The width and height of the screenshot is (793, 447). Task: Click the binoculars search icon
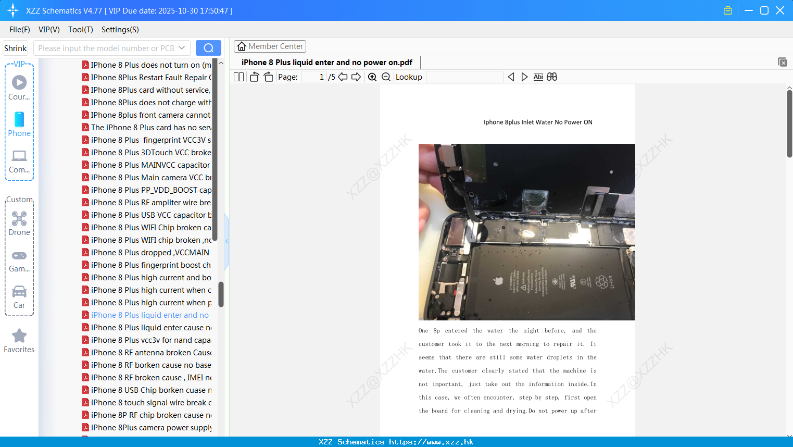click(552, 77)
